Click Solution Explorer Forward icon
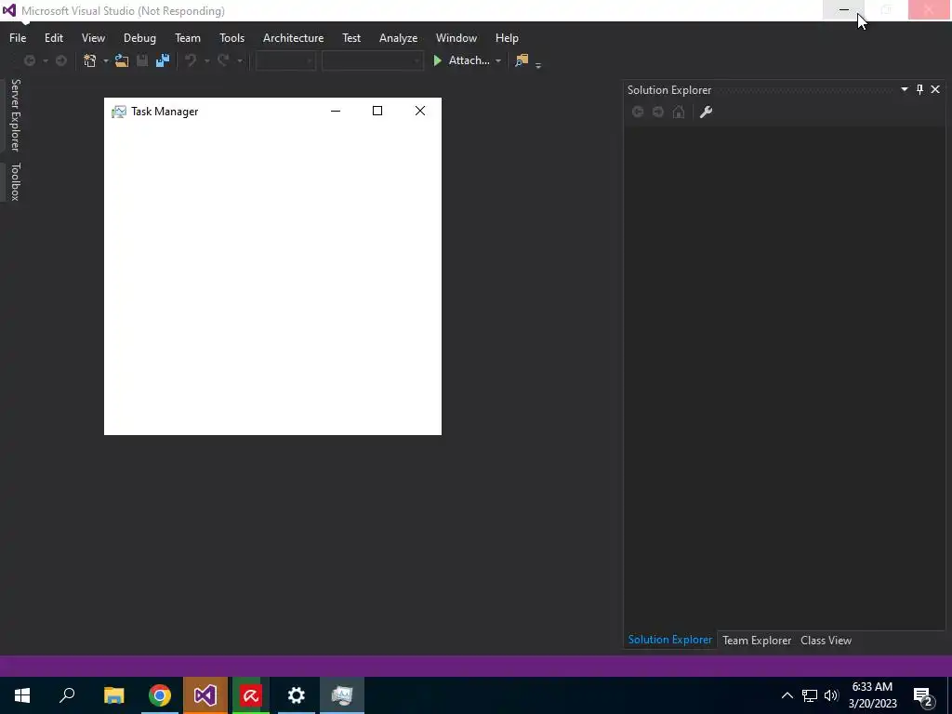Screen dimensions: 952x714 [x=658, y=112]
